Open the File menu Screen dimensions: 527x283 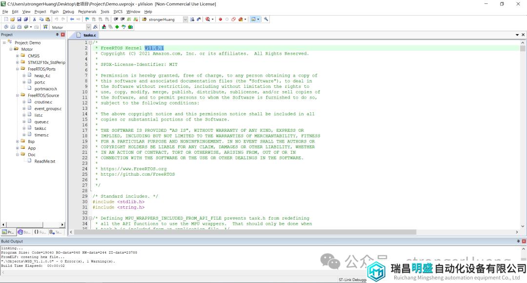tap(5, 12)
